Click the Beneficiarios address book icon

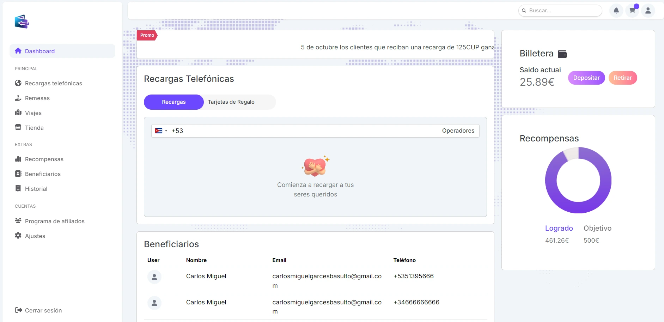18,174
